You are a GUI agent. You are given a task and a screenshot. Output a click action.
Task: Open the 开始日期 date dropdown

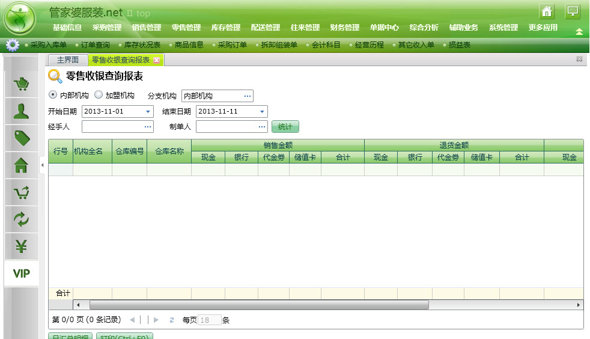pyautogui.click(x=148, y=112)
